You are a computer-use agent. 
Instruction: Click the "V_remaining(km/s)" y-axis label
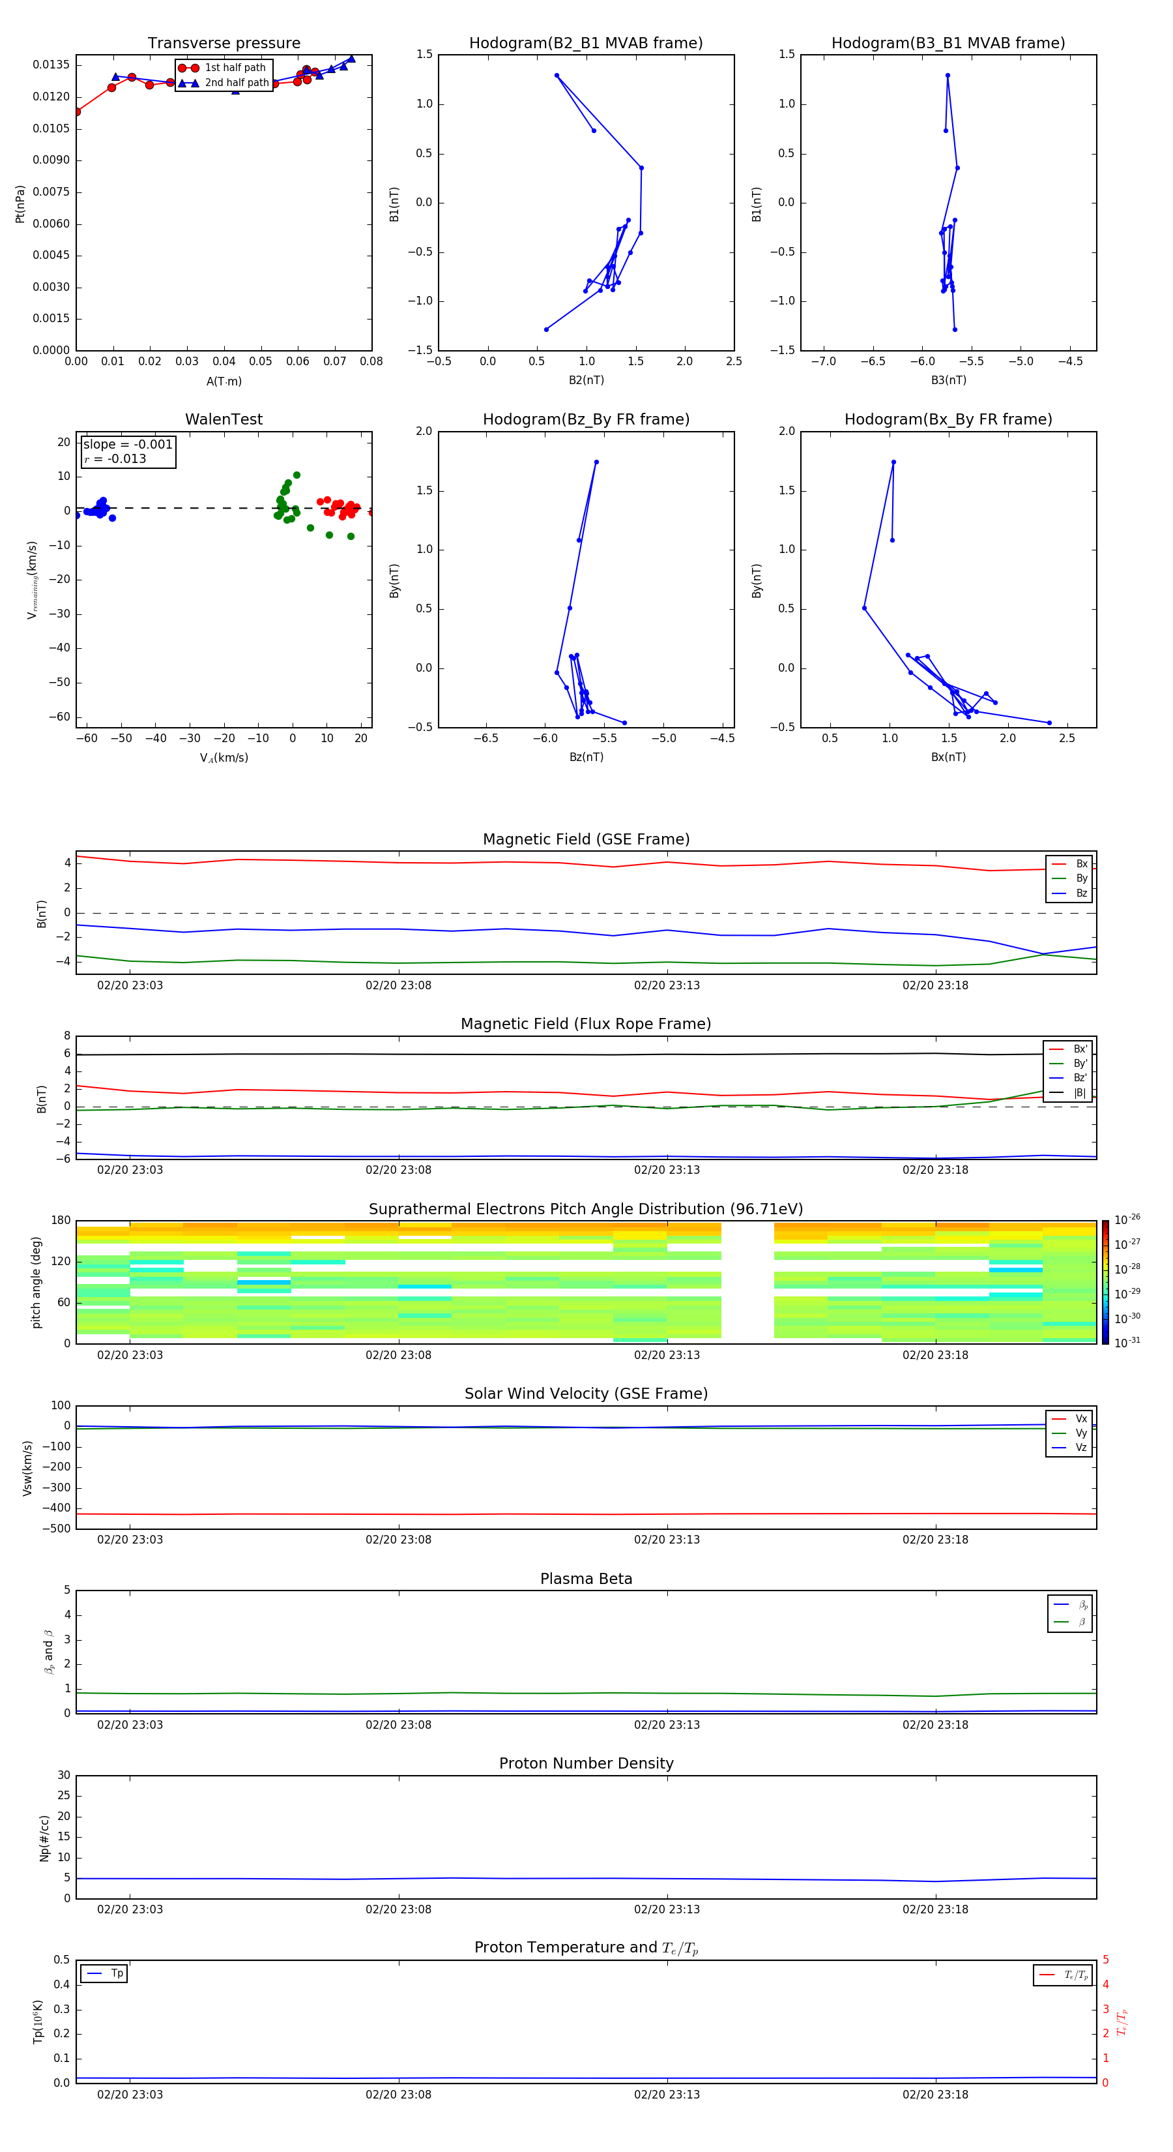point(32,580)
